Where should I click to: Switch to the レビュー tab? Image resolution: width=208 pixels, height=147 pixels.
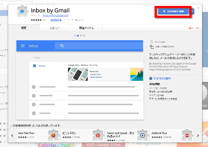coord(55,28)
